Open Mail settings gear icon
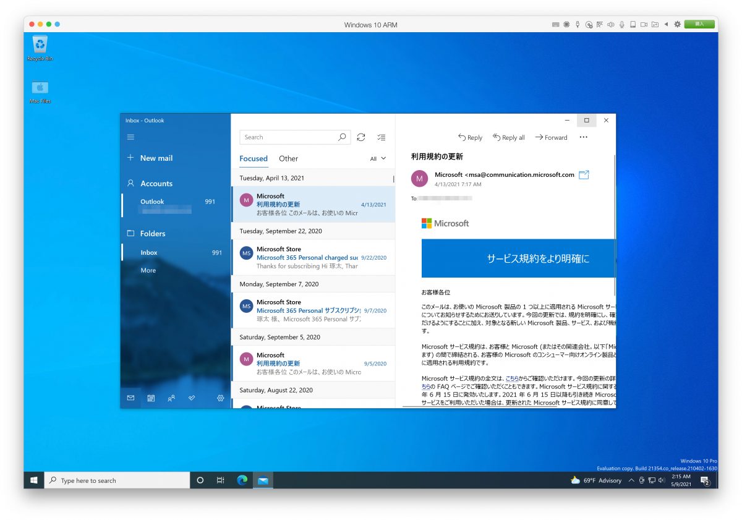742x520 pixels. [220, 398]
